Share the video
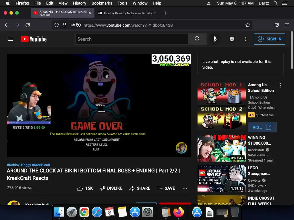294x220 pixels. pyautogui.click(x=140, y=188)
